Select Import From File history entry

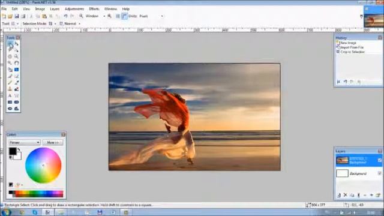point(352,47)
